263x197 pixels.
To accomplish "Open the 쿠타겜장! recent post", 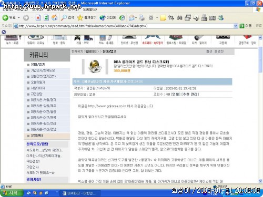I will click(x=33, y=161).
